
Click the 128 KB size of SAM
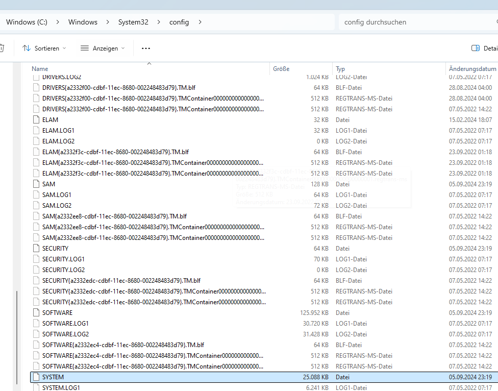[319, 184]
